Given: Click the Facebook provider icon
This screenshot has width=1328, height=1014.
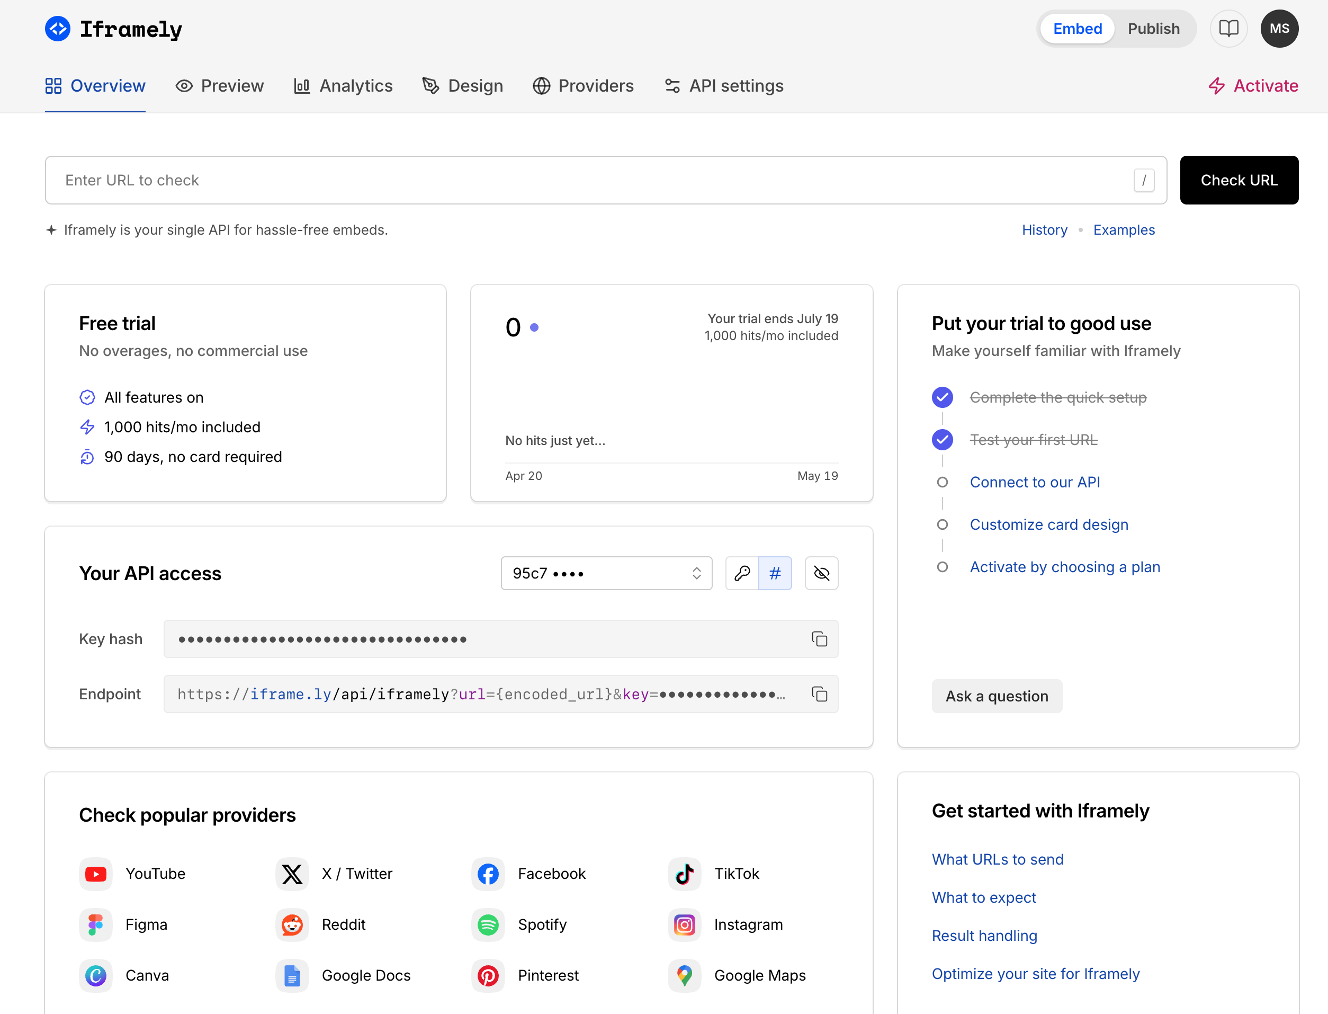Looking at the screenshot, I should click(488, 874).
